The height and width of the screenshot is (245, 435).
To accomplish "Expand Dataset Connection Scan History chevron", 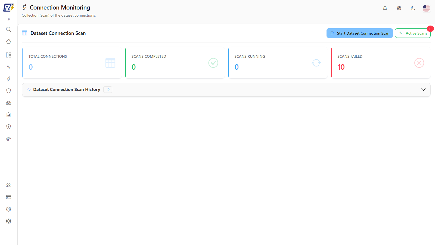I will 423,90.
